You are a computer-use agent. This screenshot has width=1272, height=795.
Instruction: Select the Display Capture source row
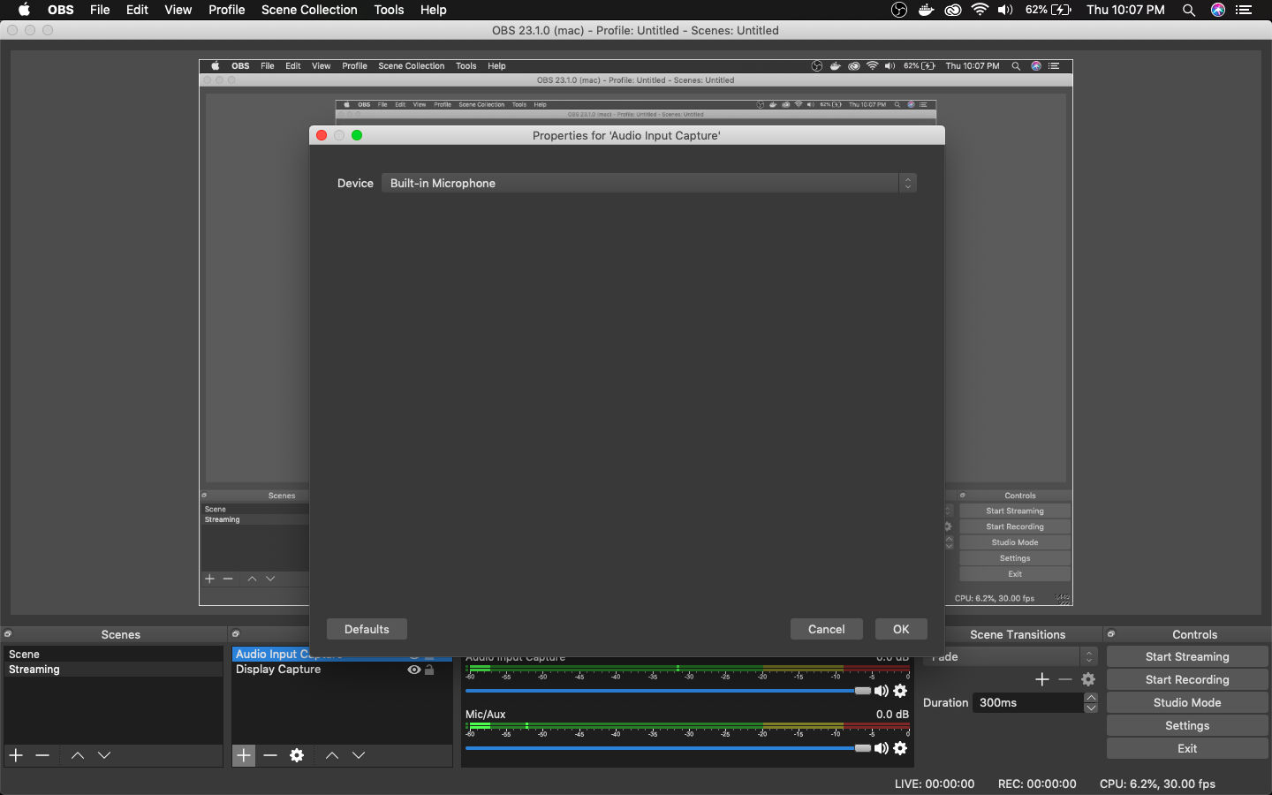coord(341,670)
